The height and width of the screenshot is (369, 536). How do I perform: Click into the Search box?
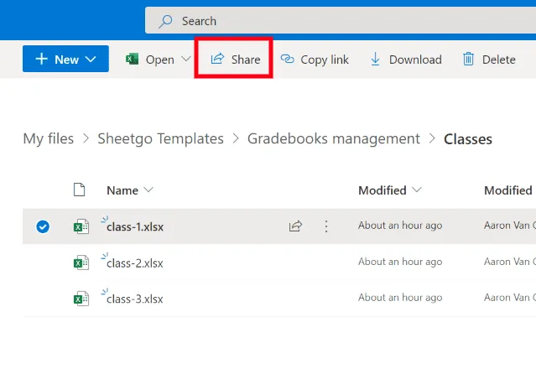[x=336, y=21]
